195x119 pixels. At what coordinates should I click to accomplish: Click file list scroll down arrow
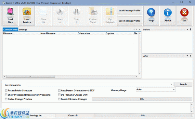(139, 73)
